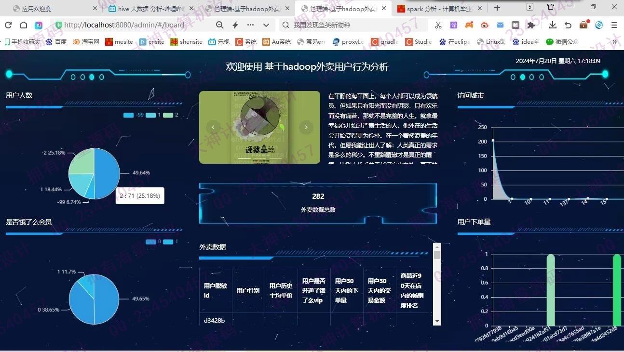Screen dimensions: 624x352
Task: Open the gradle bookmark
Action: coord(385,42)
